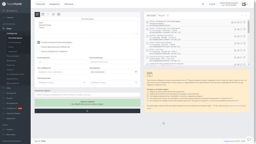Open the 'Поиск > Сообщества > Ключевая фраза' completed task link

click(165, 28)
